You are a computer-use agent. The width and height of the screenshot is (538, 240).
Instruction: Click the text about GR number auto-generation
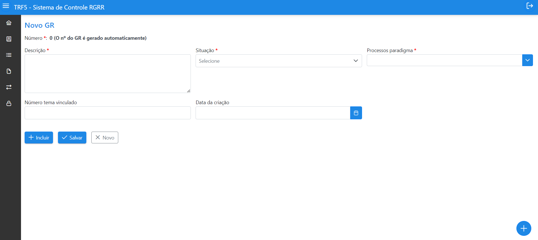[x=98, y=38]
